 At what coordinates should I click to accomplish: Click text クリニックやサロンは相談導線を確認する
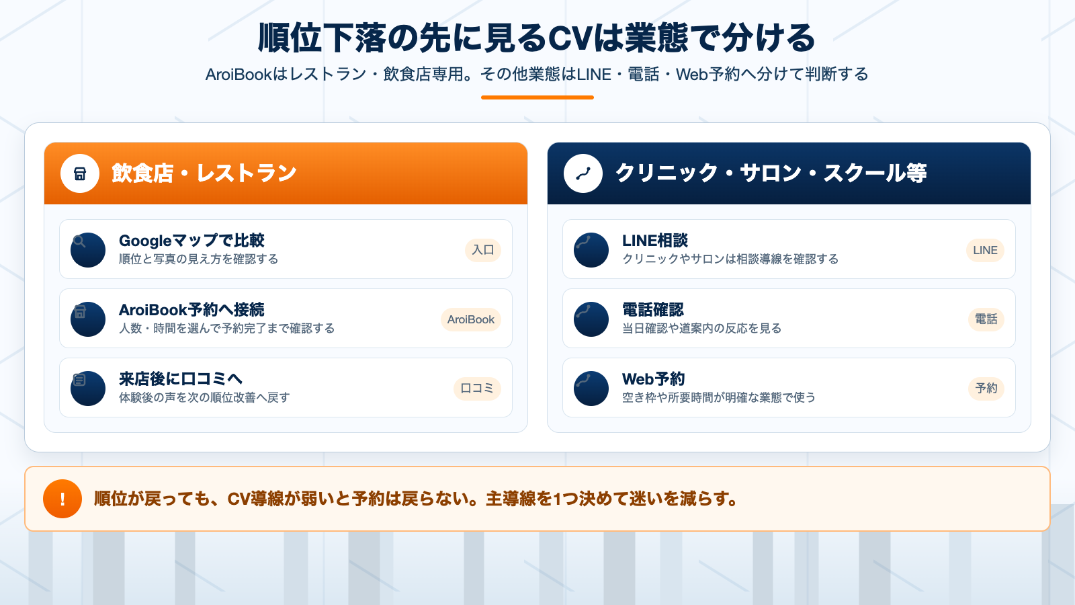click(730, 259)
